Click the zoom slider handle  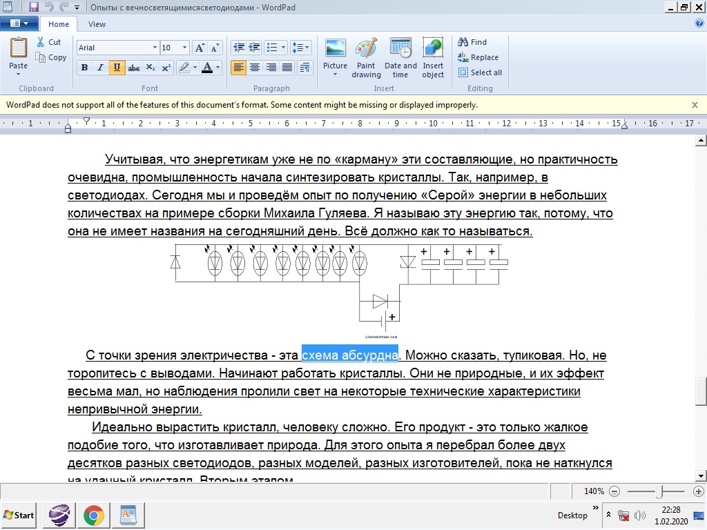661,491
